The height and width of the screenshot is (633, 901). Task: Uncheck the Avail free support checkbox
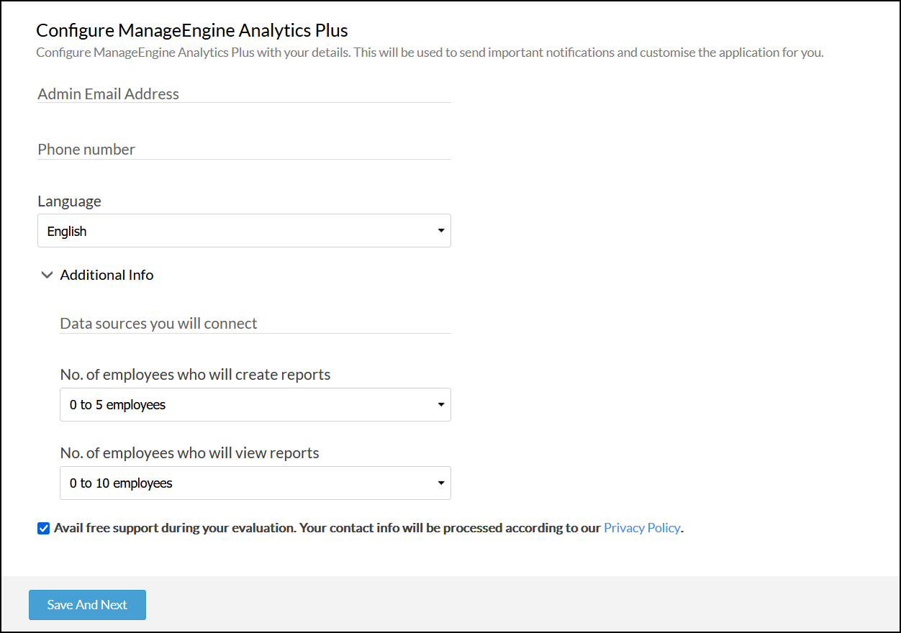43,528
